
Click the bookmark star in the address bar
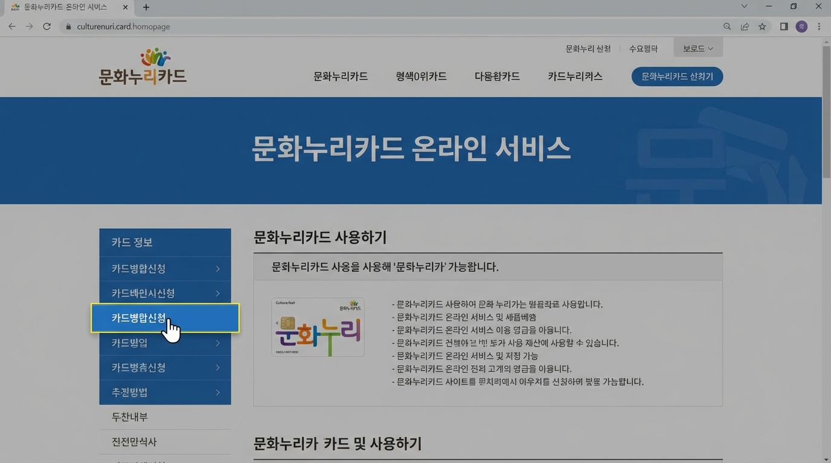coord(762,27)
